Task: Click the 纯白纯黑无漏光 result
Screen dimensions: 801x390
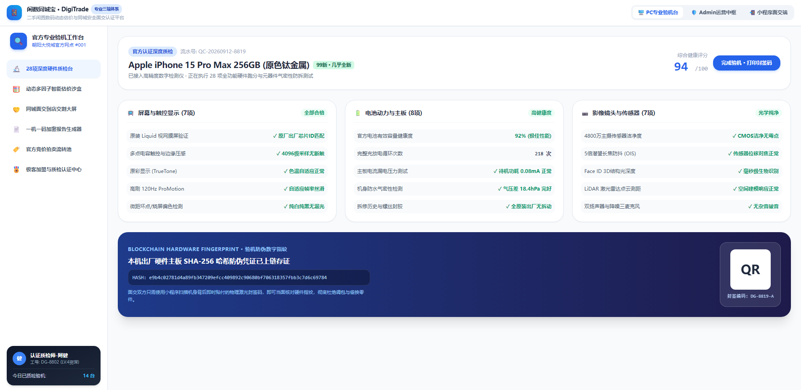Action: point(304,207)
